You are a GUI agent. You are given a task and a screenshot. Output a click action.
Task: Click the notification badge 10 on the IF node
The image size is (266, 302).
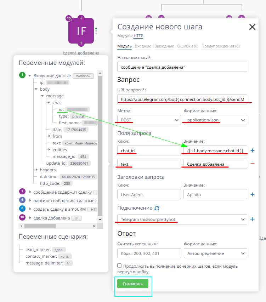click(69, 18)
